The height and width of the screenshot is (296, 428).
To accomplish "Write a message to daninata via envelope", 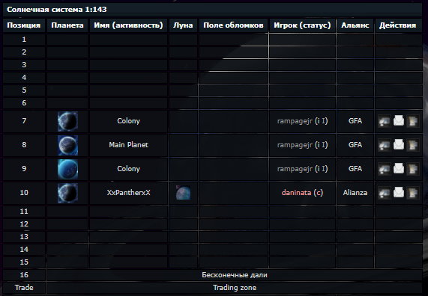I will click(x=399, y=193).
